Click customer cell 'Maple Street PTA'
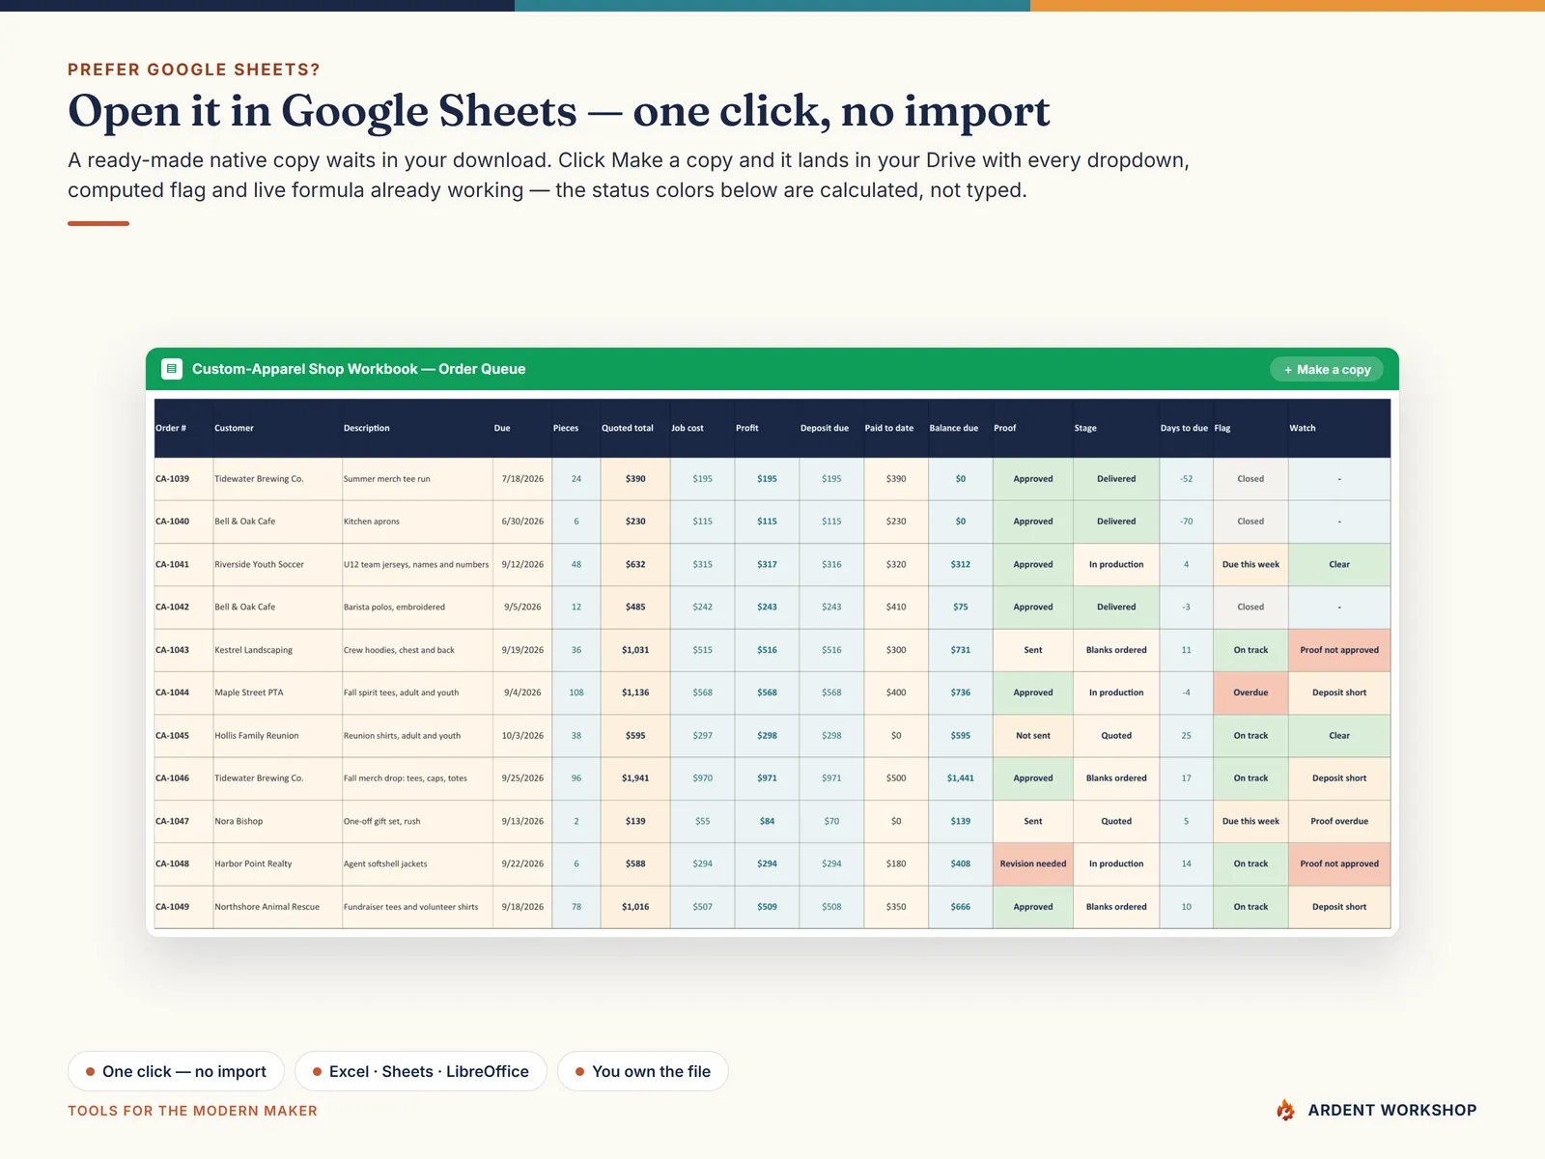1545x1159 pixels. tap(277, 693)
